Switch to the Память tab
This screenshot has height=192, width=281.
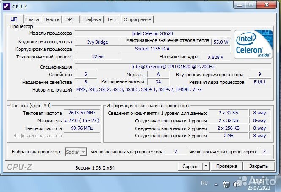coord(51,19)
